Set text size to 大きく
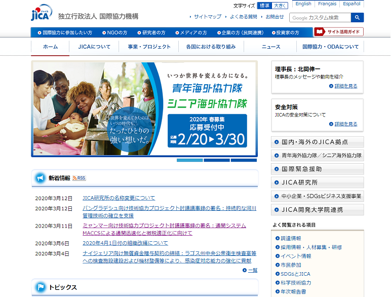This screenshot has width=391, height=297. coord(280,6)
